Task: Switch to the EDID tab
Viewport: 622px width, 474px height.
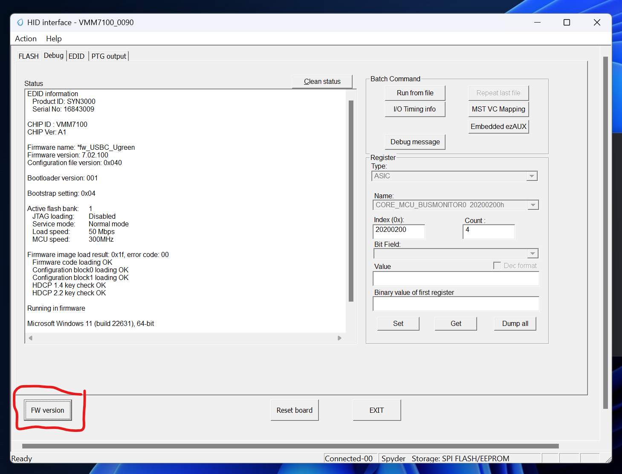Action: click(x=77, y=56)
